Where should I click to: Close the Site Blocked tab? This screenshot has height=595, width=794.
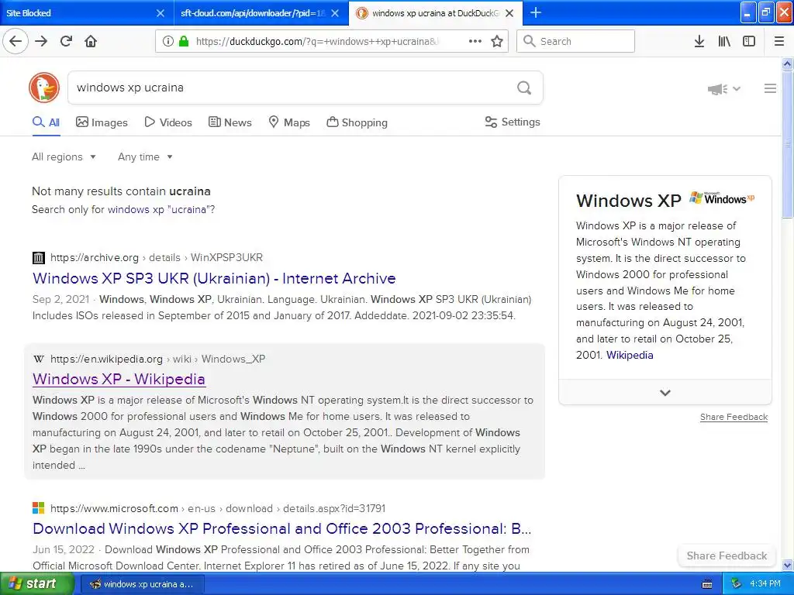pyautogui.click(x=160, y=13)
